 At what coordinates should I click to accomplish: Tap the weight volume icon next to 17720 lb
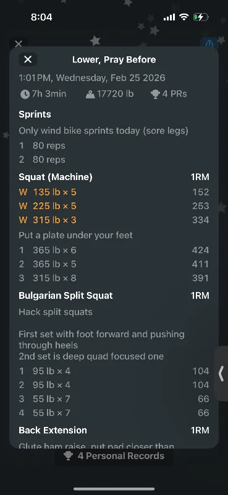tap(90, 94)
